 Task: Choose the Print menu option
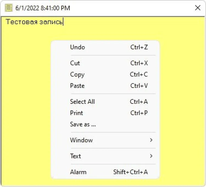point(76,113)
